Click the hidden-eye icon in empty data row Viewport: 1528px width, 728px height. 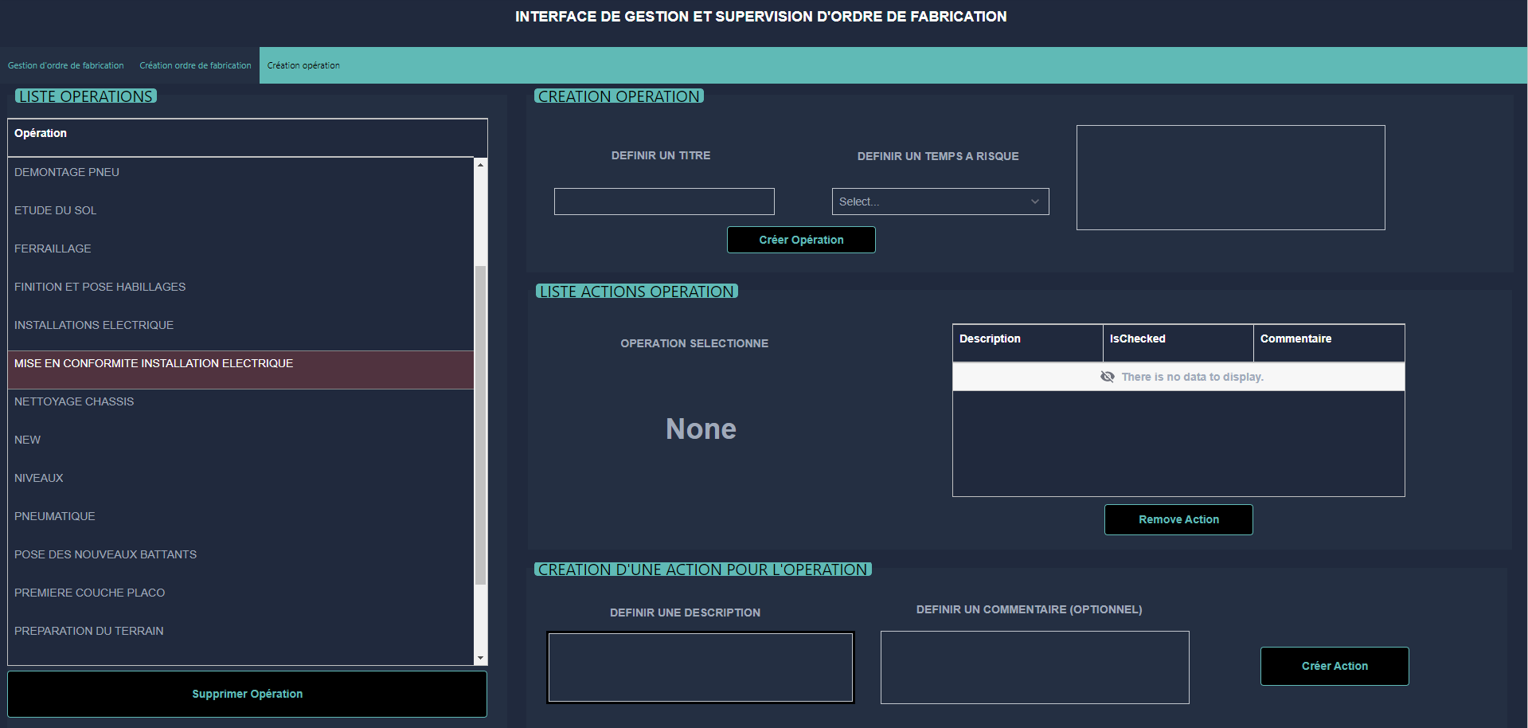pyautogui.click(x=1108, y=376)
